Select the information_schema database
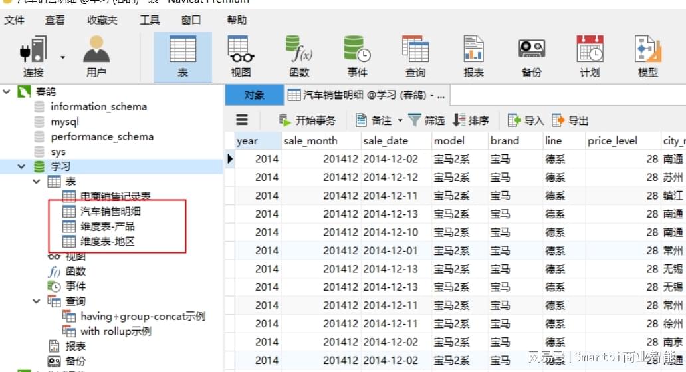This screenshot has height=372, width=686. pyautogui.click(x=98, y=106)
